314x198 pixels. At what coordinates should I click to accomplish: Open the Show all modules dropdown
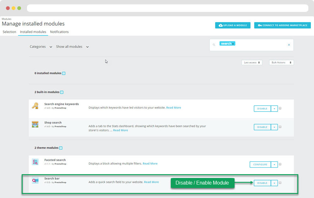(72, 47)
